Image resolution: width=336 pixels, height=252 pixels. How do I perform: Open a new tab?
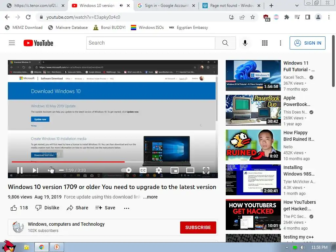coord(271,6)
